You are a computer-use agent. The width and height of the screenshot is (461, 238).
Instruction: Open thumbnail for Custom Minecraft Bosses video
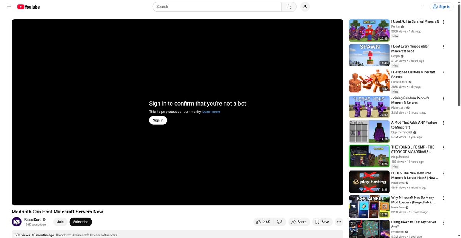point(369,81)
